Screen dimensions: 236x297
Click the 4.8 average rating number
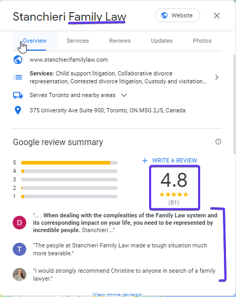174,180
